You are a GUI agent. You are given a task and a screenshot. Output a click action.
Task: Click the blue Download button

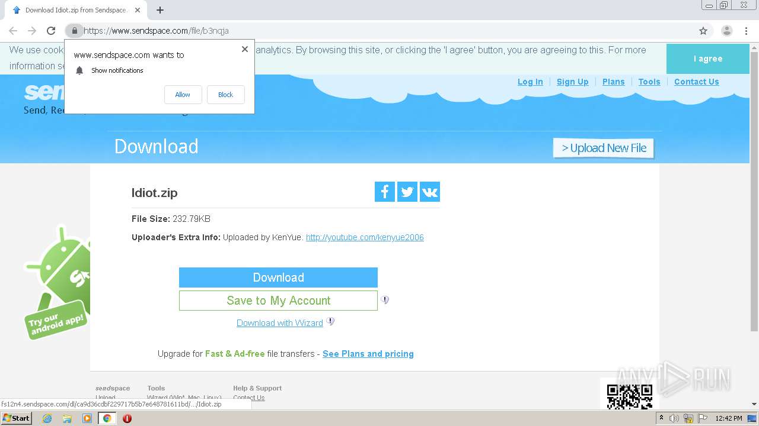tap(278, 277)
